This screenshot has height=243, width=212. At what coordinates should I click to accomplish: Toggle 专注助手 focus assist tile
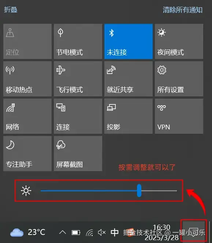pos(27,154)
